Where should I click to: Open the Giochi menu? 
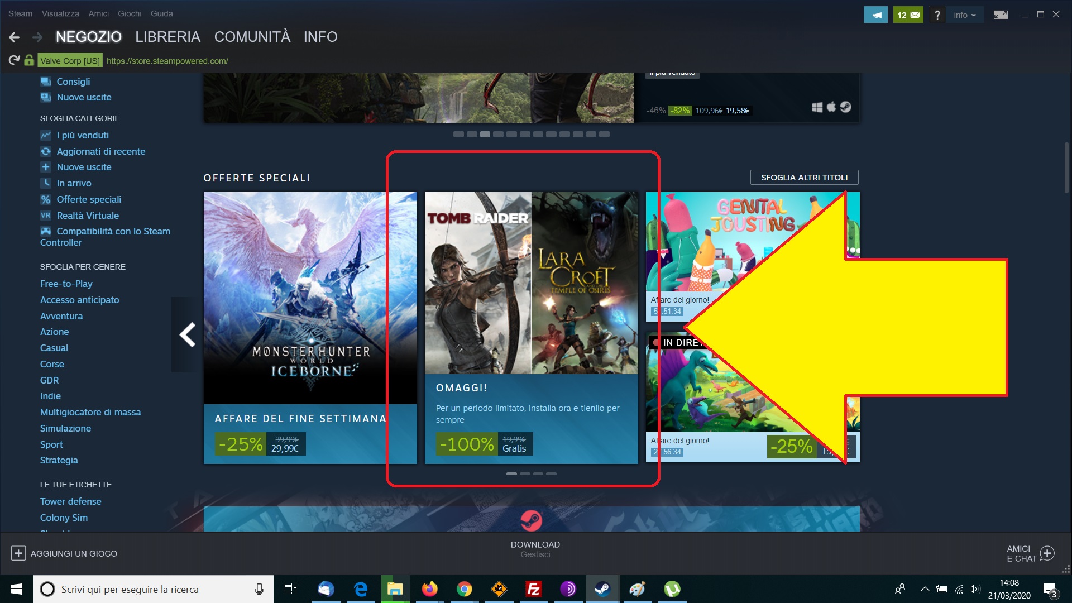(x=130, y=13)
